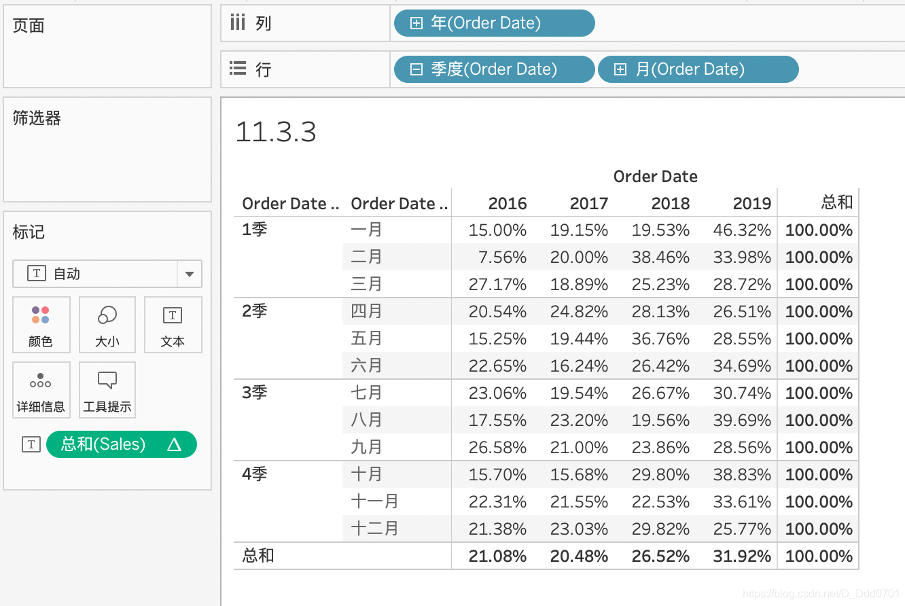Select the 九月 row label

[366, 447]
